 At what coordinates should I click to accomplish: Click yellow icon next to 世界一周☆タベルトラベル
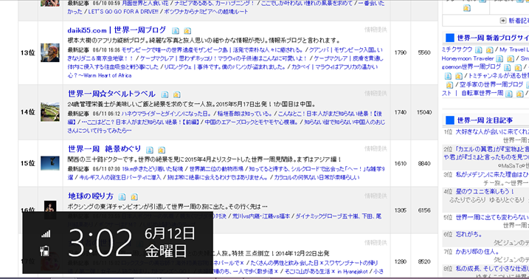(176, 94)
